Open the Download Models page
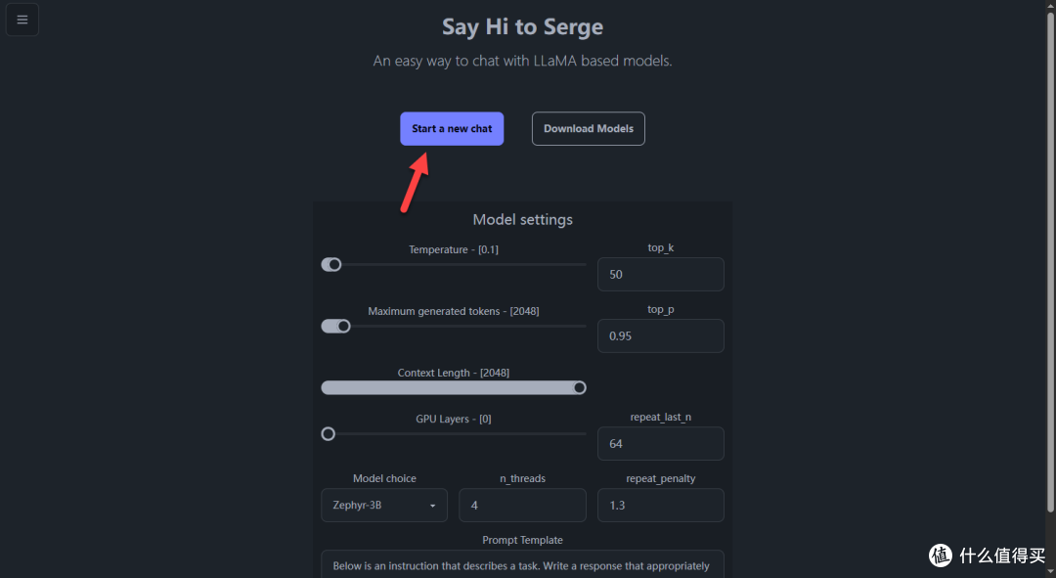 coord(588,129)
